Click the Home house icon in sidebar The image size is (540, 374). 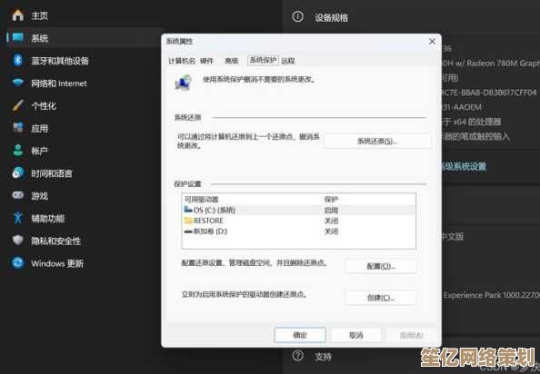tap(17, 15)
